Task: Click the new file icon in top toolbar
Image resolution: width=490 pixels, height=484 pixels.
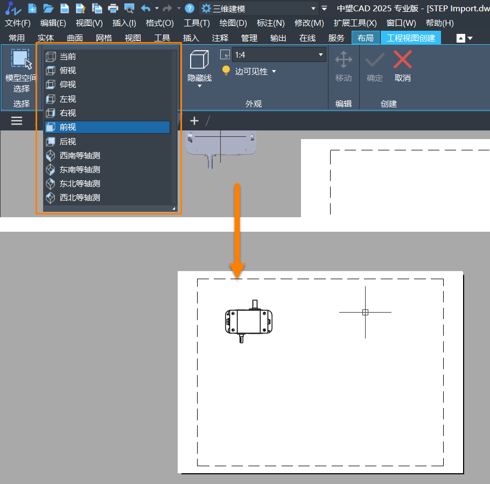Action: click(x=32, y=8)
